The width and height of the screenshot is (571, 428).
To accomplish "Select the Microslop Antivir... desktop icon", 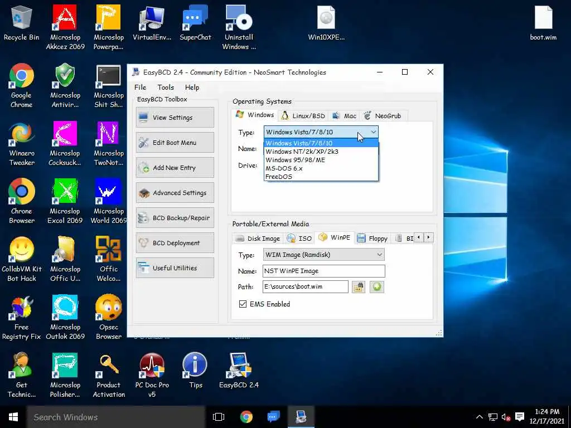I will coord(65,85).
